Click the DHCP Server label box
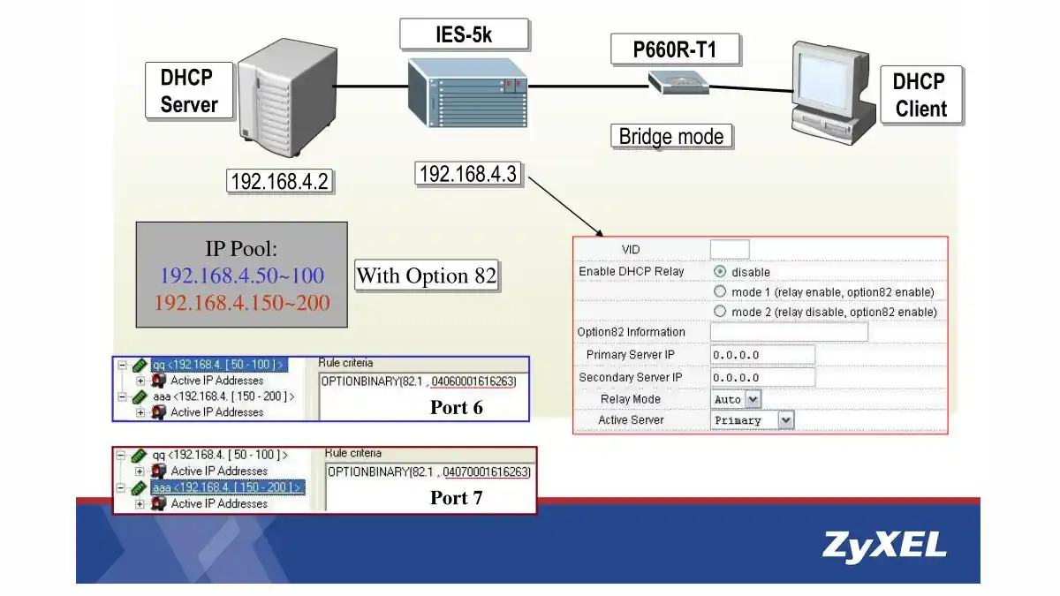1060x596 pixels. click(188, 91)
